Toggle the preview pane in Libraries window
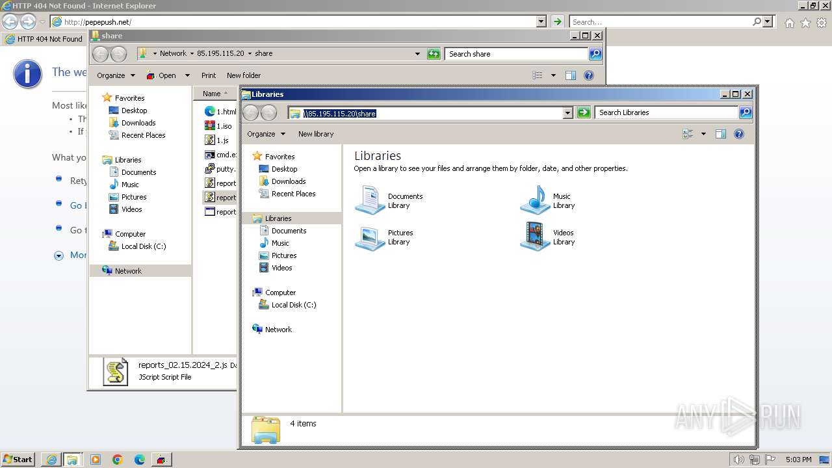The image size is (832, 468). [x=720, y=134]
